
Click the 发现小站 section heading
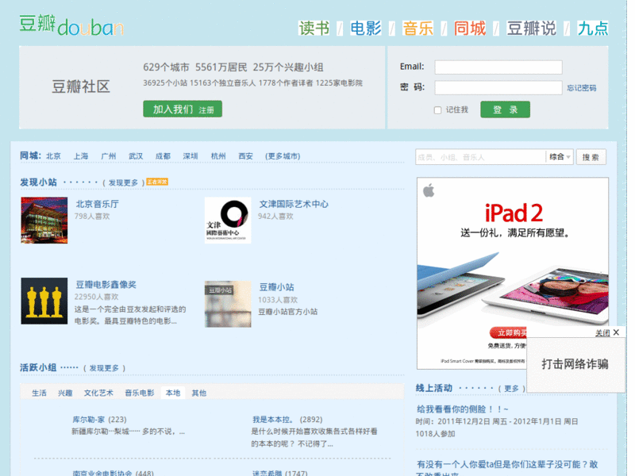38,182
